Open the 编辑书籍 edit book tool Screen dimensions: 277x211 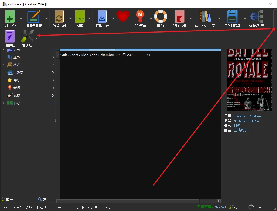(10, 36)
